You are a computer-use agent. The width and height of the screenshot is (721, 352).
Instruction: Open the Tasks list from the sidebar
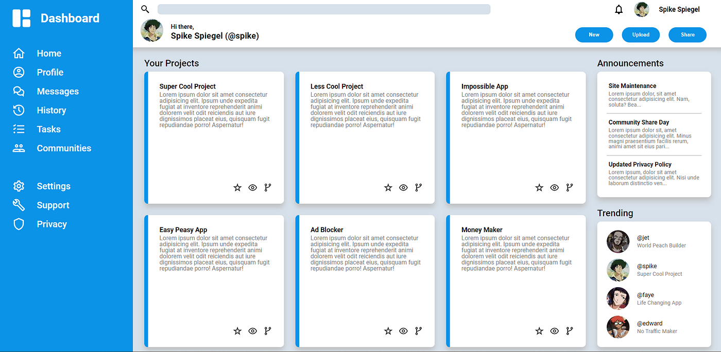19,129
